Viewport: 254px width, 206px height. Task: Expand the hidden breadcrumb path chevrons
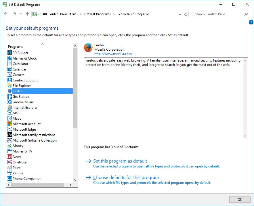click(39, 14)
